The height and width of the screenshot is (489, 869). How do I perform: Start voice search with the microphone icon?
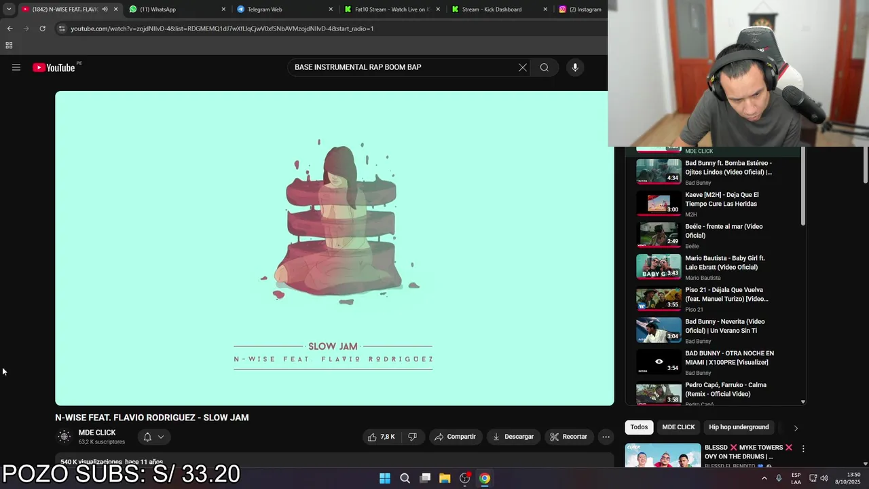click(575, 67)
